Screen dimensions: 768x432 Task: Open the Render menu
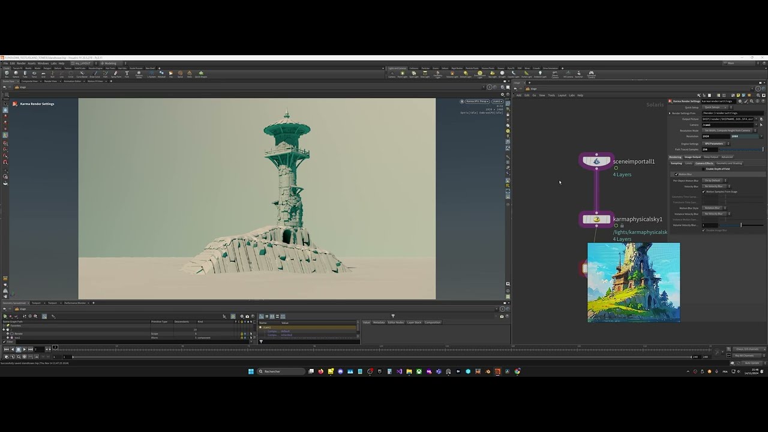click(x=21, y=63)
